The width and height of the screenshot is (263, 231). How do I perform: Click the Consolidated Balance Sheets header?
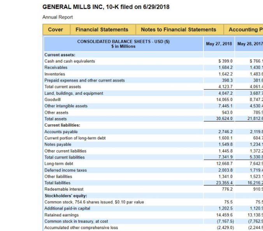pyautogui.click(x=123, y=44)
